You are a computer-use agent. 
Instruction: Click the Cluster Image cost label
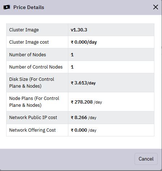tap(29, 42)
